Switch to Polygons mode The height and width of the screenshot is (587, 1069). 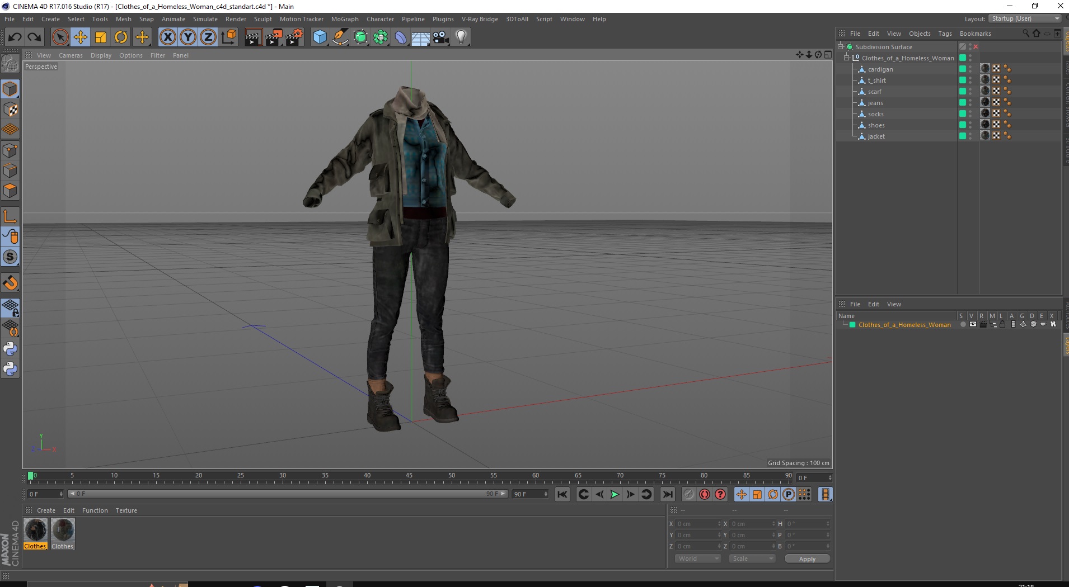point(10,191)
